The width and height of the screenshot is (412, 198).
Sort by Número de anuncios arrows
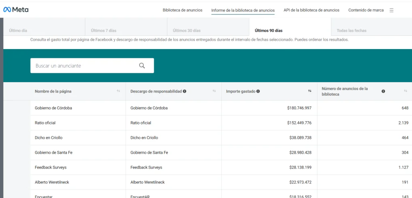[x=406, y=91]
